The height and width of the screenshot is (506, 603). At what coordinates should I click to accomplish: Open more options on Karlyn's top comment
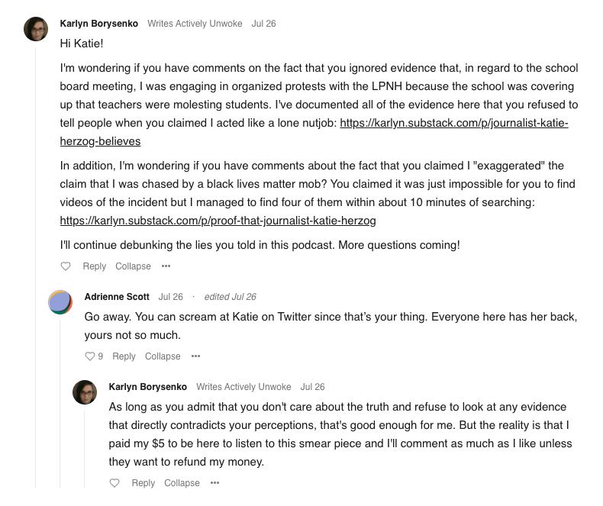(166, 266)
